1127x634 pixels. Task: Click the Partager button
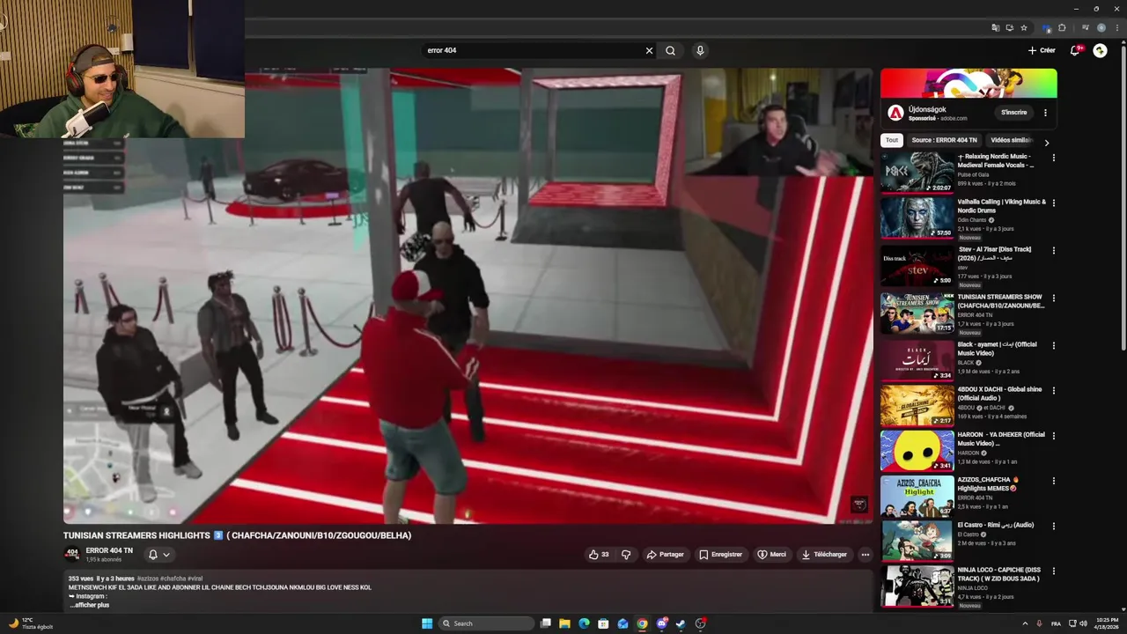[x=665, y=555]
